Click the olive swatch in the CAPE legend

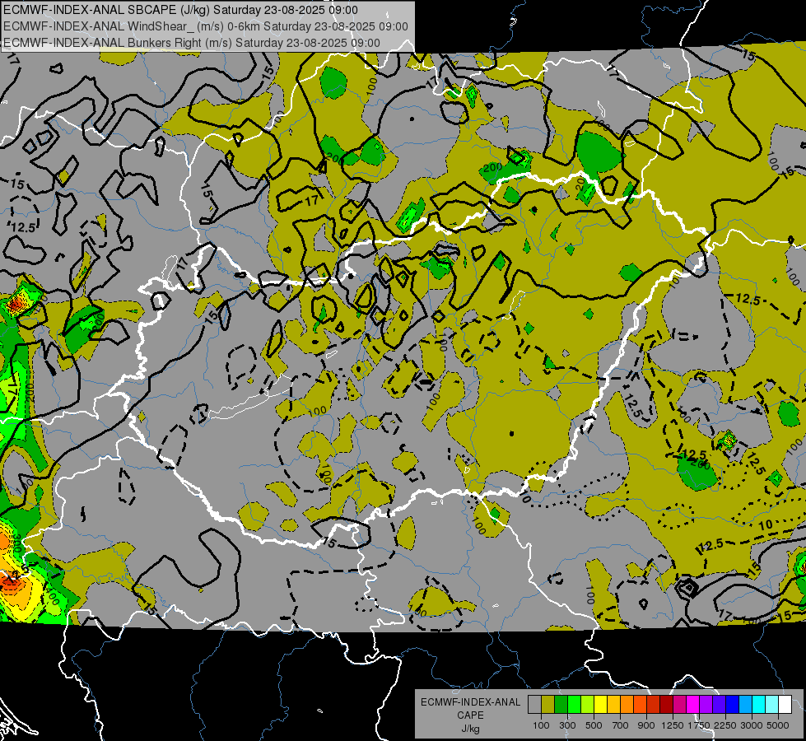[x=548, y=705]
